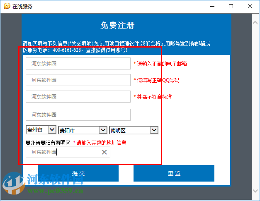Image resolution: width=260 pixels, height=201 pixels.
Task: Click the QQ number input field
Action: point(78,80)
